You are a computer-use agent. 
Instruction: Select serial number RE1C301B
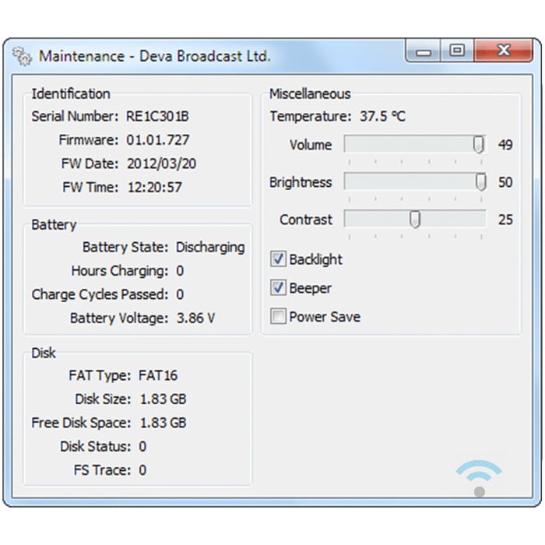point(157,116)
